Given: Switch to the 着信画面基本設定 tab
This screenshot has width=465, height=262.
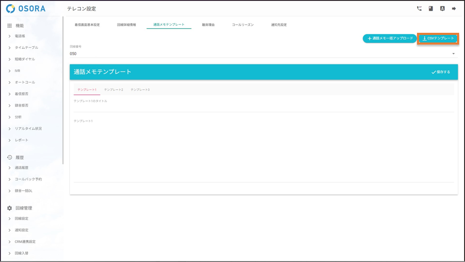Looking at the screenshot, I should [87, 25].
